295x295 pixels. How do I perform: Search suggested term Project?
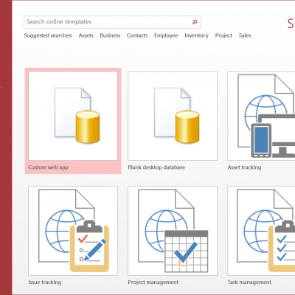tap(223, 35)
